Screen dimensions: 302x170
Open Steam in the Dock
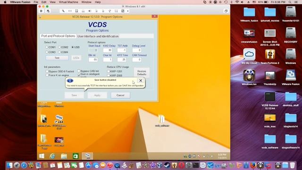coord(167,165)
